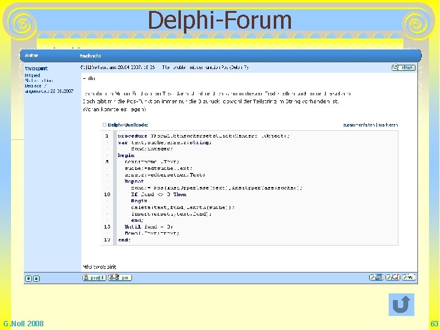Viewport: 440px width, 330px height.
Task: Click the 'angemeldet seit 22.01.2007' text
Action: pos(49,91)
